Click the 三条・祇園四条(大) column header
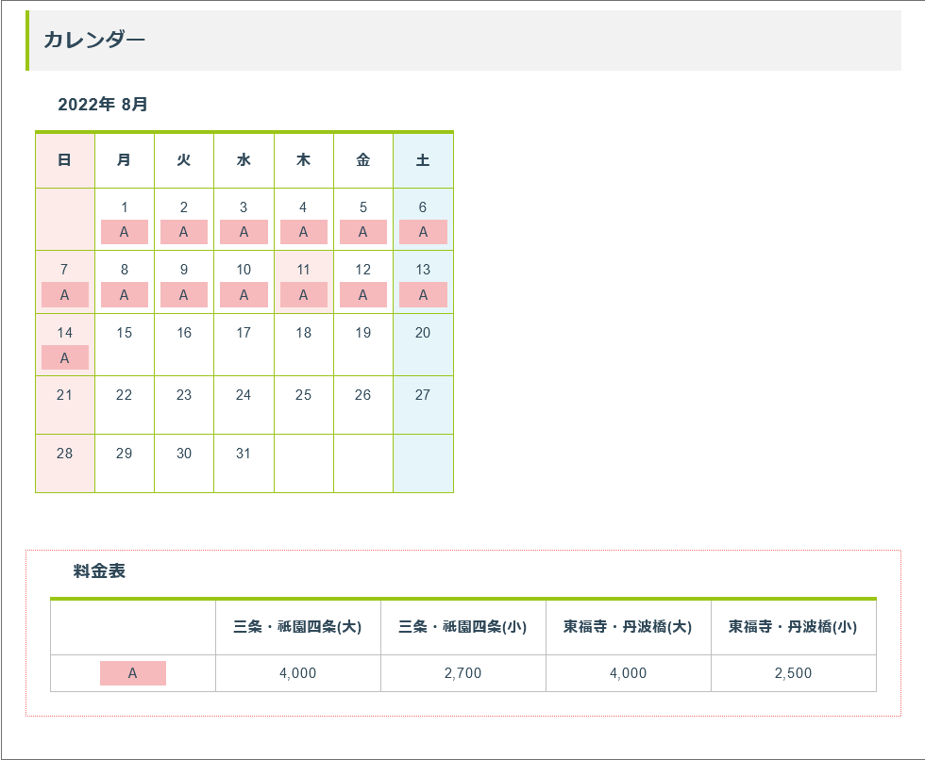This screenshot has height=760, width=925. (297, 626)
